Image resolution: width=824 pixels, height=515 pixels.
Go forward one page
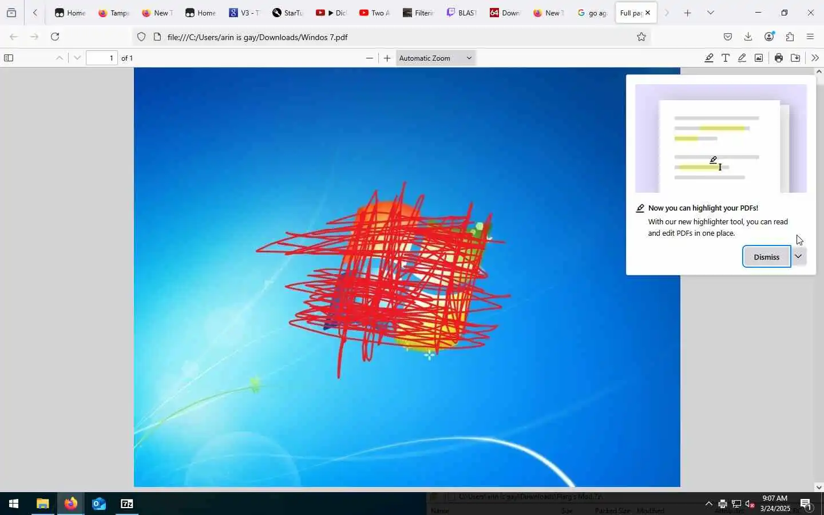pyautogui.click(x=34, y=37)
